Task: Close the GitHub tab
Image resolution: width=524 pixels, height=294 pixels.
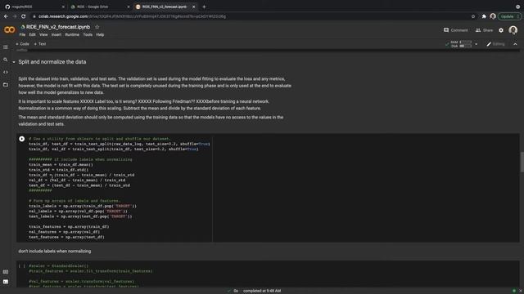Action: point(63,7)
